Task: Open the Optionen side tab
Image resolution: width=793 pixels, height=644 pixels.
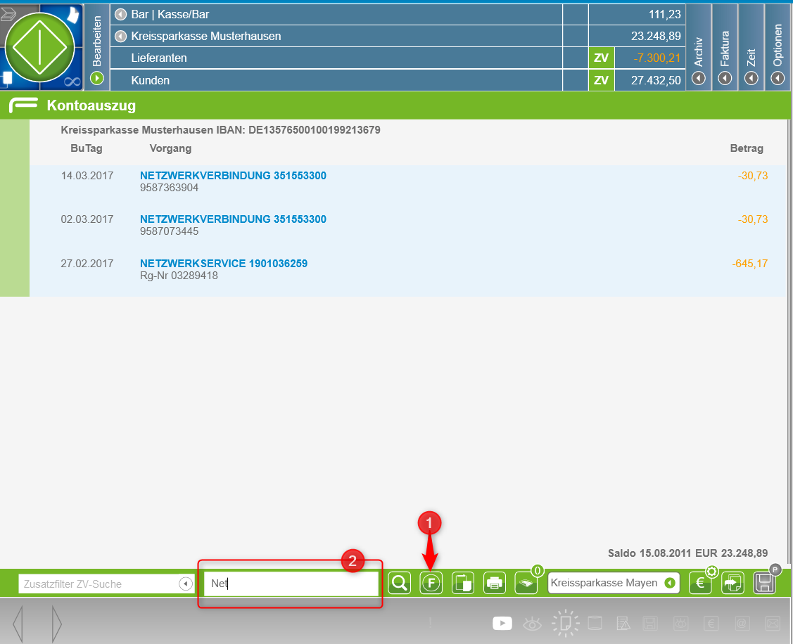Action: [778, 77]
